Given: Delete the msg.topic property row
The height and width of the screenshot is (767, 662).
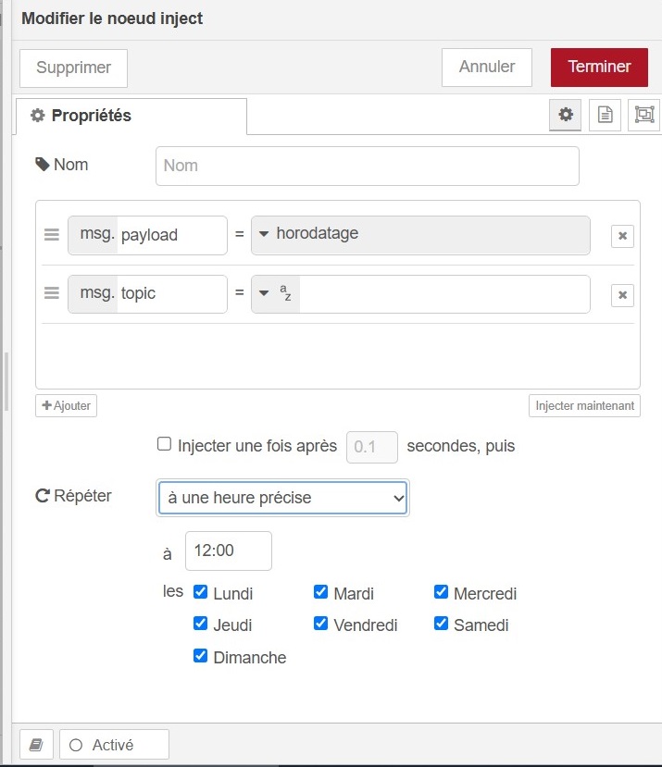Looking at the screenshot, I should [x=622, y=295].
